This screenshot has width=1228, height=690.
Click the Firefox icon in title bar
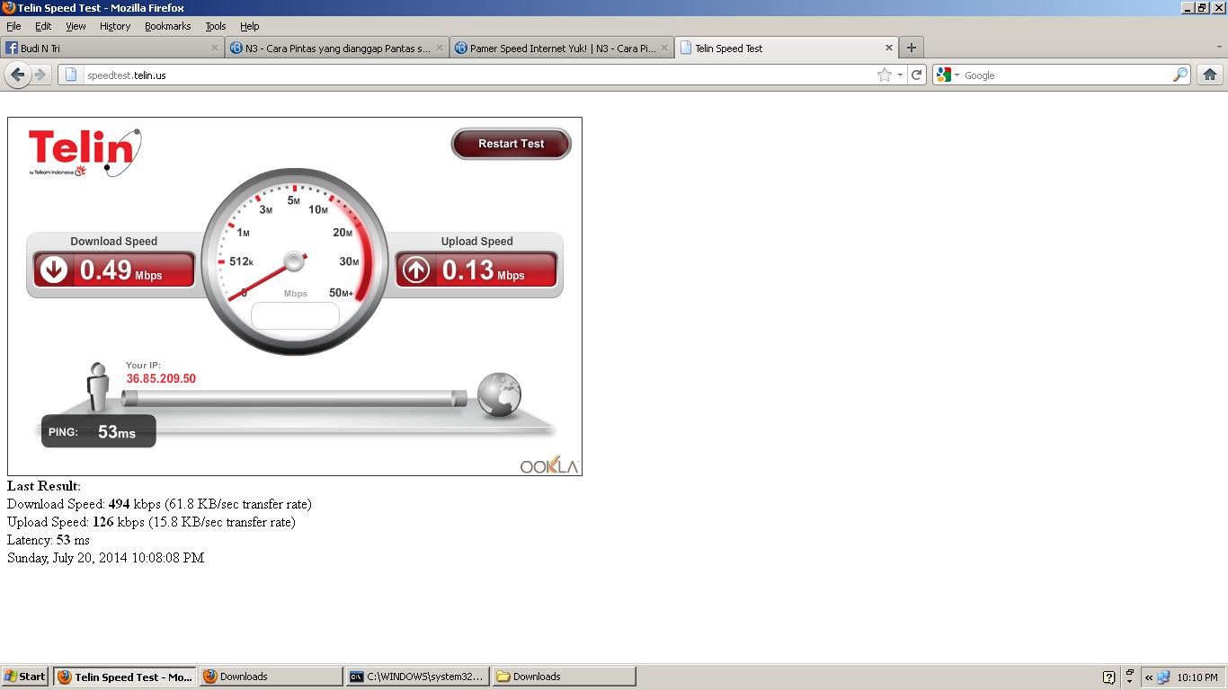pyautogui.click(x=8, y=8)
